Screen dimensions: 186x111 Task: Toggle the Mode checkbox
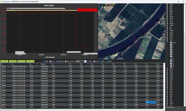(88, 61)
